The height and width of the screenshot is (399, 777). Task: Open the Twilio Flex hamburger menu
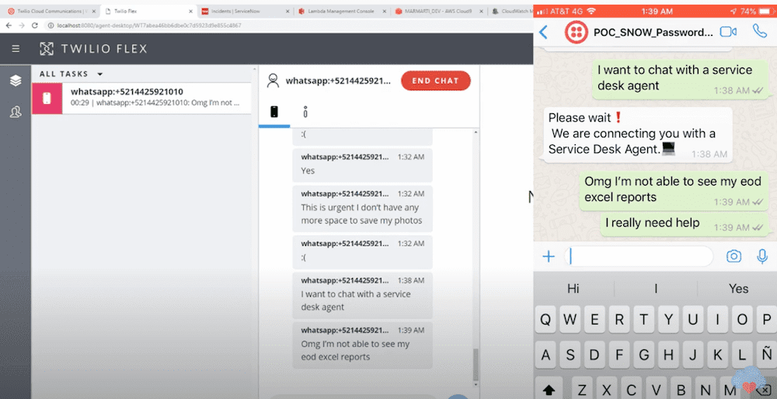tap(16, 48)
